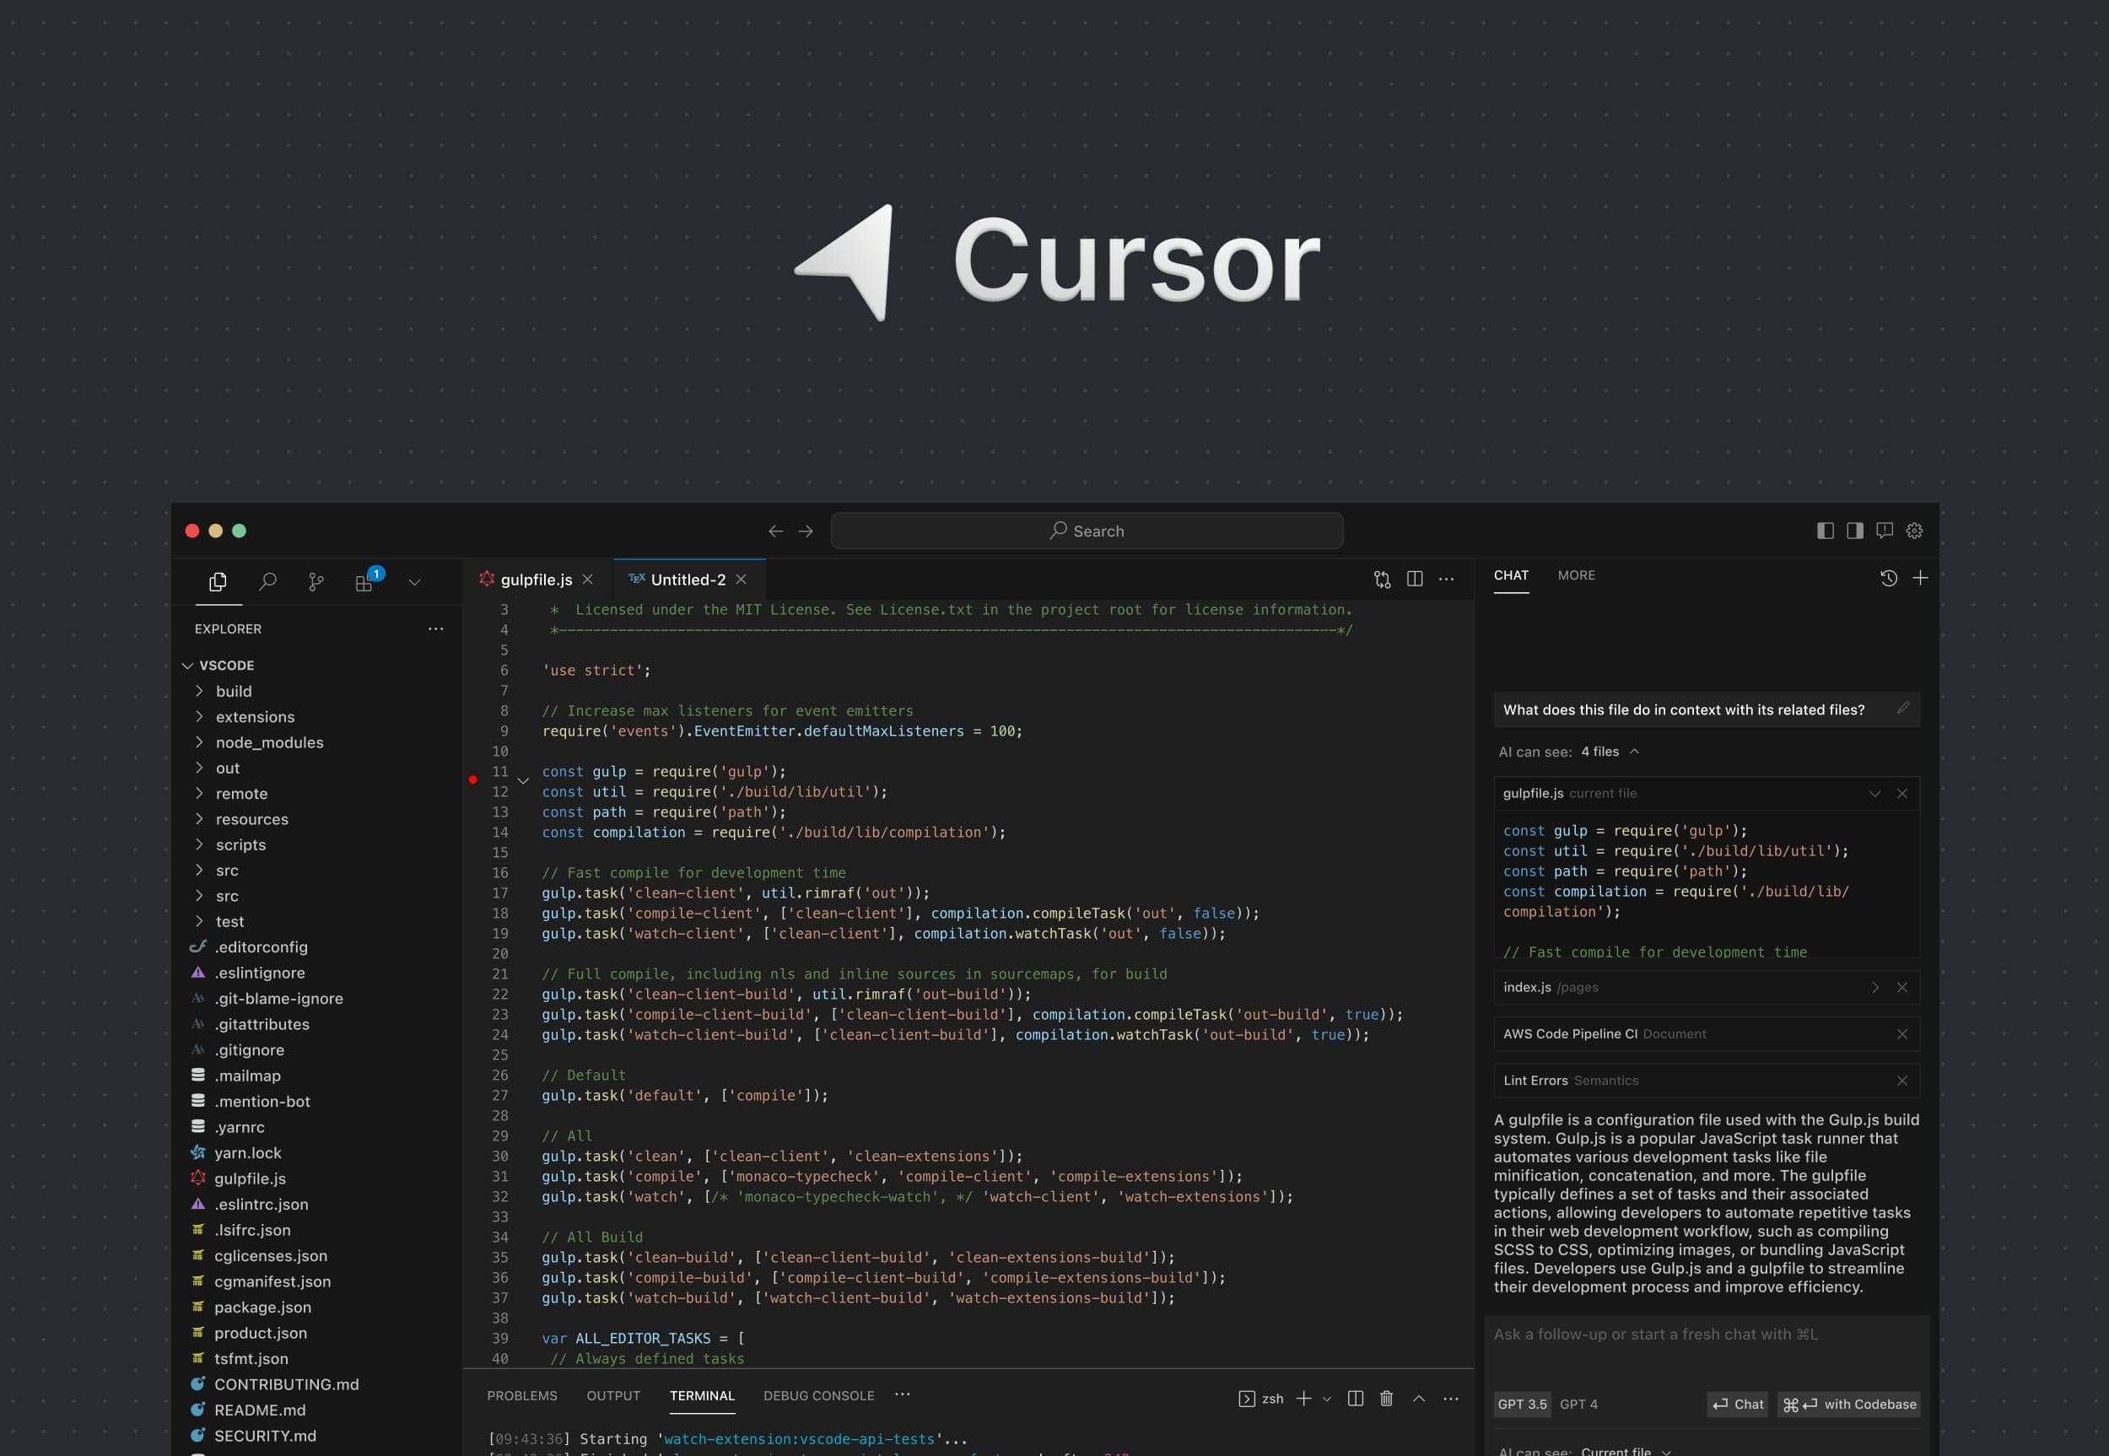Viewport: 2109px width, 1456px height.
Task: Toggle right sidebar layout icon
Action: pos(1854,531)
